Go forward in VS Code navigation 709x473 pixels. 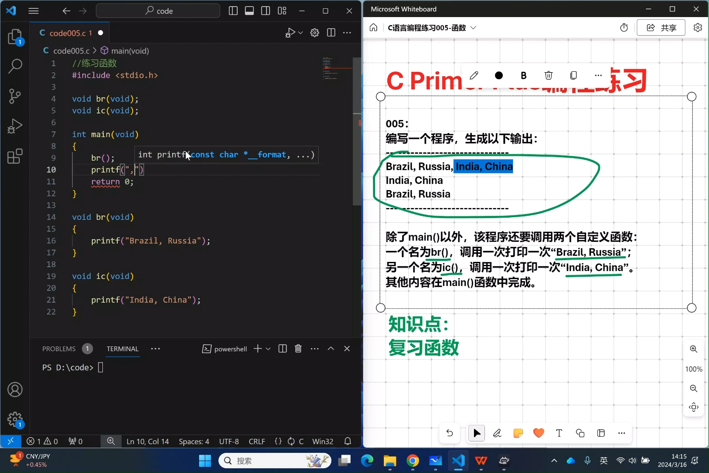[83, 11]
